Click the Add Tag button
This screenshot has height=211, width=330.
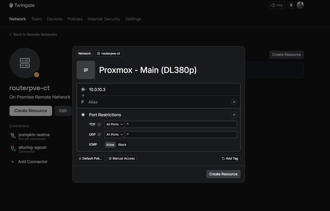point(230,159)
